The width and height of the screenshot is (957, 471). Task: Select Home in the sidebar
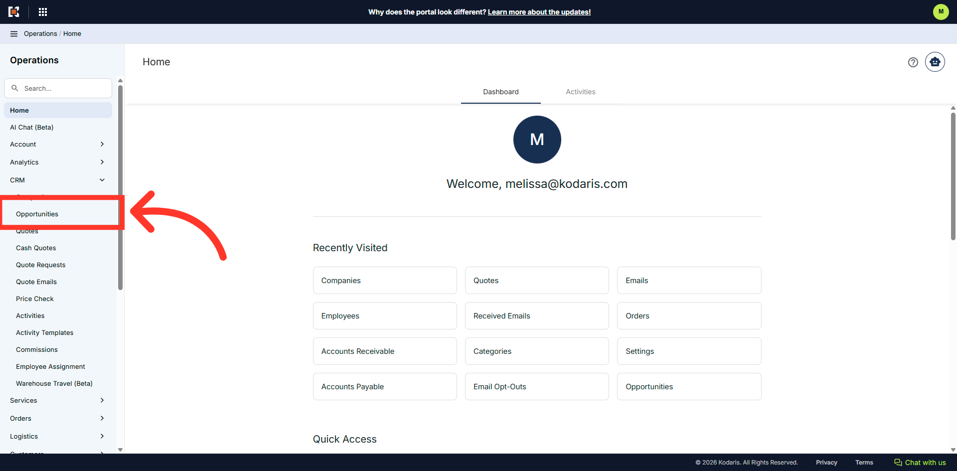coord(58,110)
